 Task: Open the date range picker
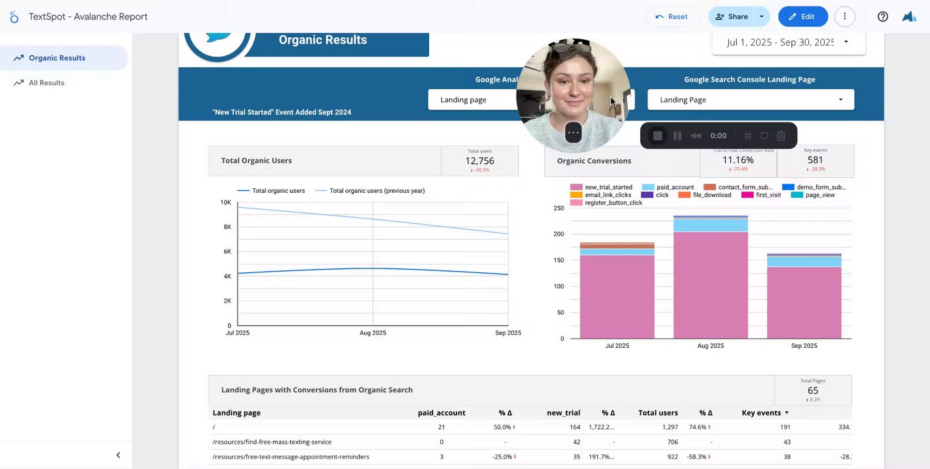click(789, 42)
